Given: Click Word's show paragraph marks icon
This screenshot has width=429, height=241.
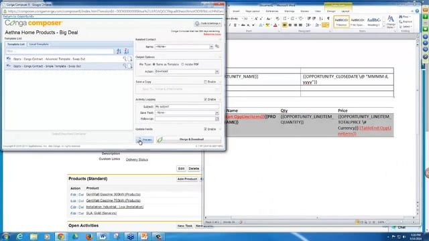Looking at the screenshot, I should (328, 18).
